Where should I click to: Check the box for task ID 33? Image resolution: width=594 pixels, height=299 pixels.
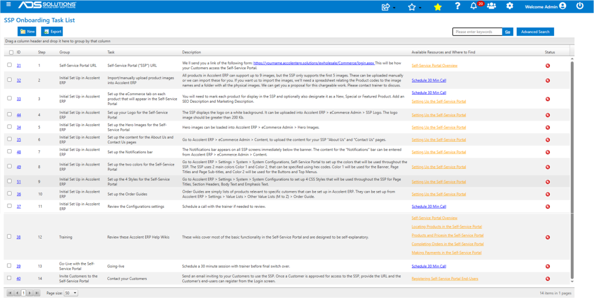coord(9,98)
